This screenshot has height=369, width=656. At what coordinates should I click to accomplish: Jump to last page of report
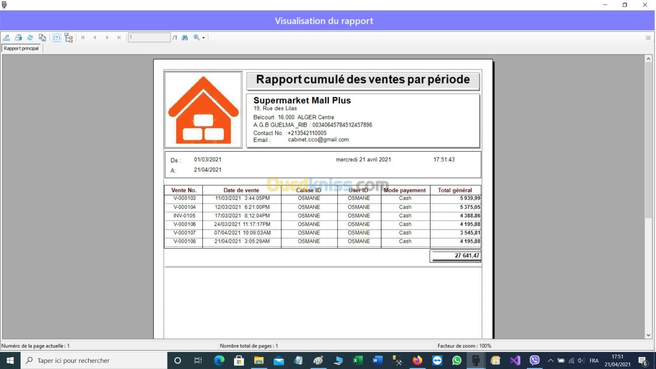(119, 38)
